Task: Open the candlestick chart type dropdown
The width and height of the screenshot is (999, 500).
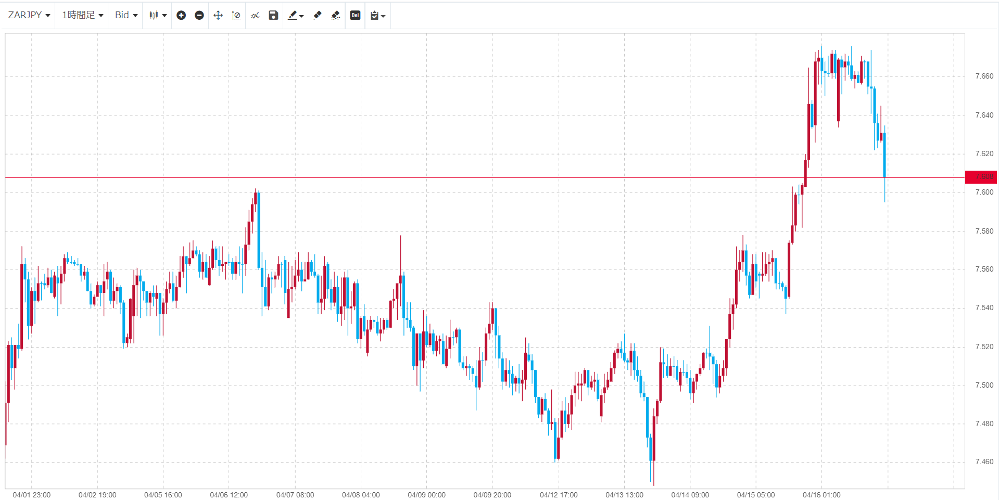Action: [158, 15]
